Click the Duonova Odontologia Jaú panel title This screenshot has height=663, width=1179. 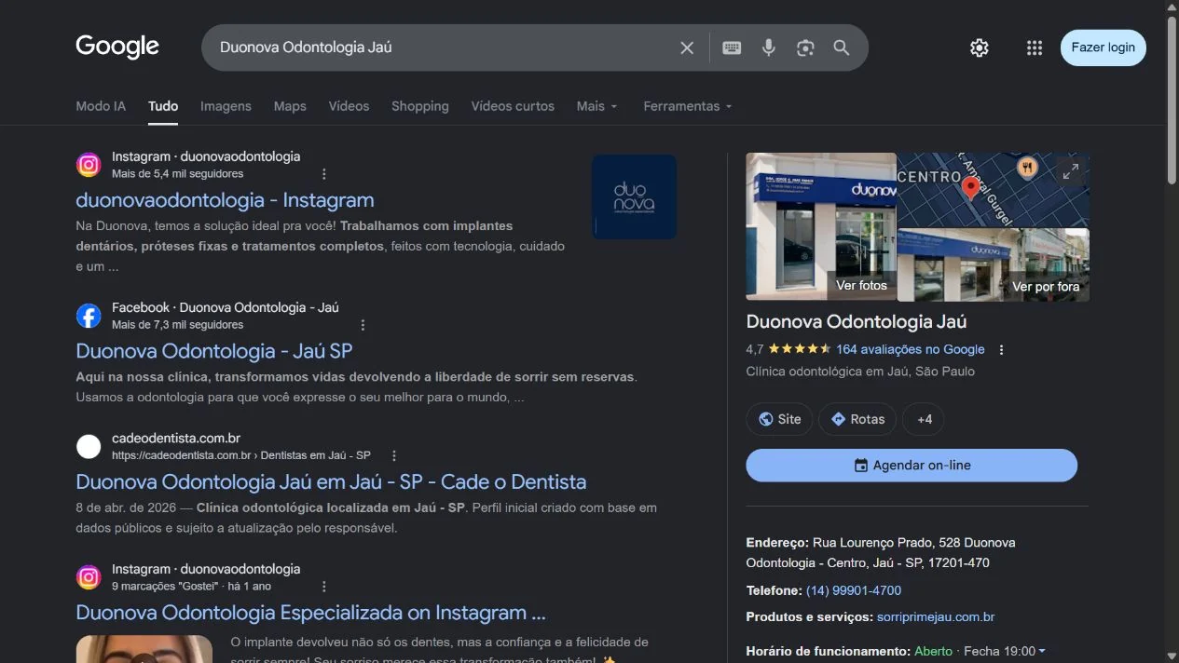(857, 321)
